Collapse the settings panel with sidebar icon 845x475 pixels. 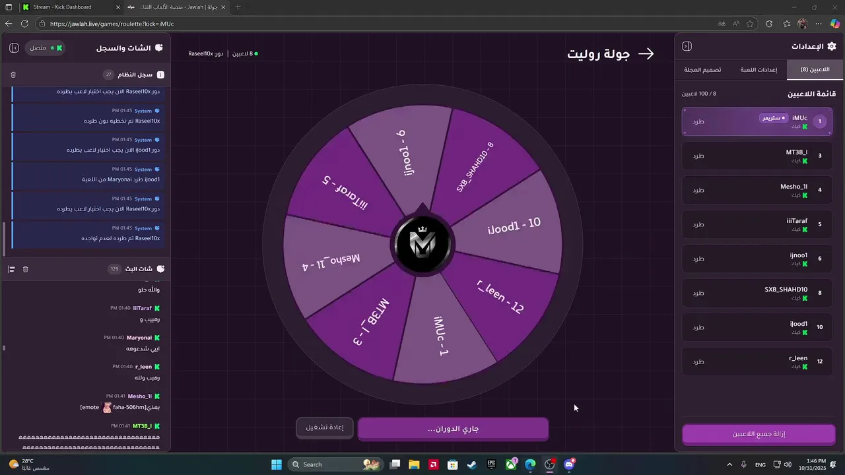pos(687,46)
